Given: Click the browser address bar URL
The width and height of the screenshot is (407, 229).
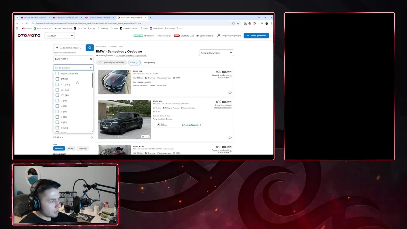Looking at the screenshot, I should 88,23.
